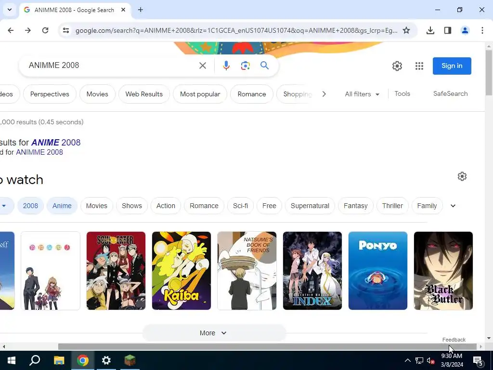Open the Google apps grid
This screenshot has height=370, width=493.
pyautogui.click(x=419, y=66)
